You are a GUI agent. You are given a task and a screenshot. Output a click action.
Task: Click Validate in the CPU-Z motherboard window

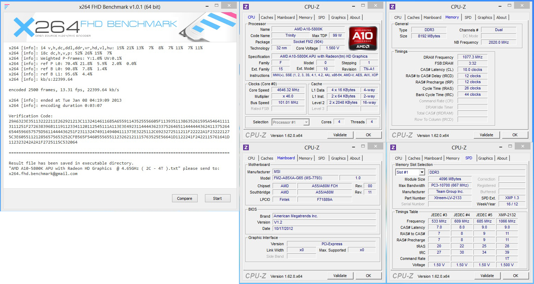pyautogui.click(x=340, y=276)
